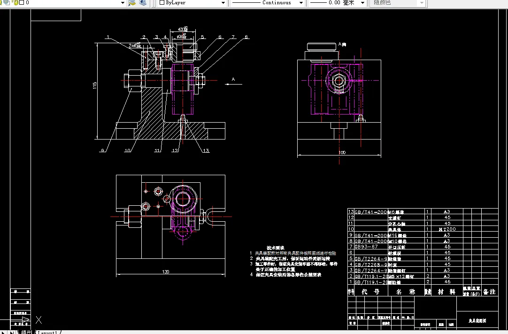Select balloon number 7 in front view

point(233,37)
